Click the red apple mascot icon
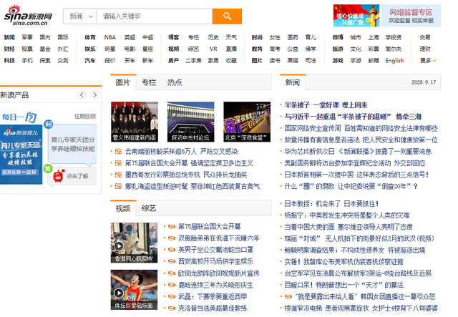458x317 pixels. (59, 176)
